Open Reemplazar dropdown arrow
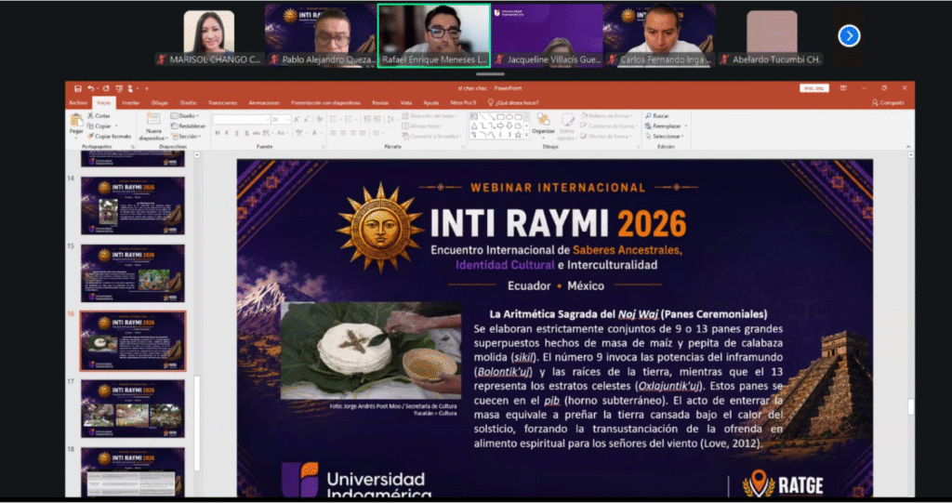952x503 pixels. click(x=686, y=126)
